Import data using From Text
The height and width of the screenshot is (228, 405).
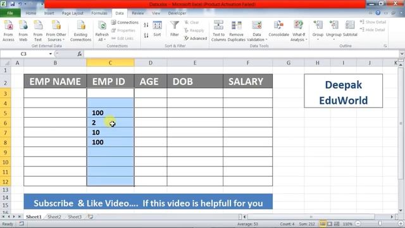(38, 31)
